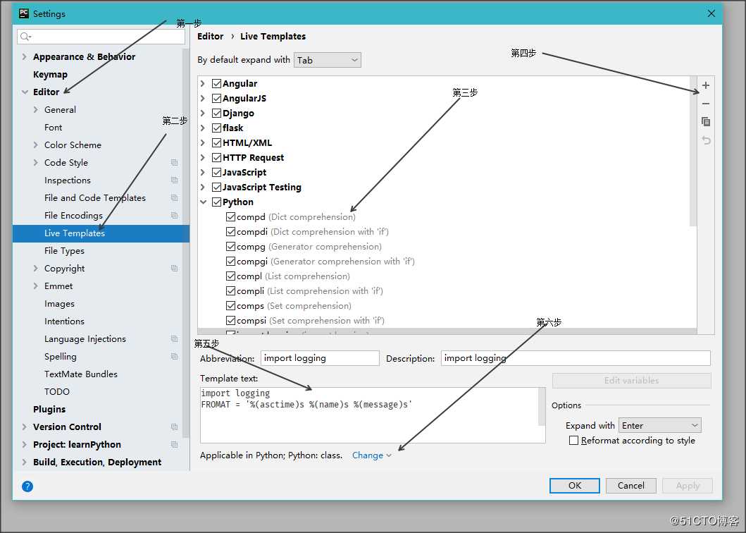Click project-level icon beside Language Injections
746x533 pixels.
[174, 338]
